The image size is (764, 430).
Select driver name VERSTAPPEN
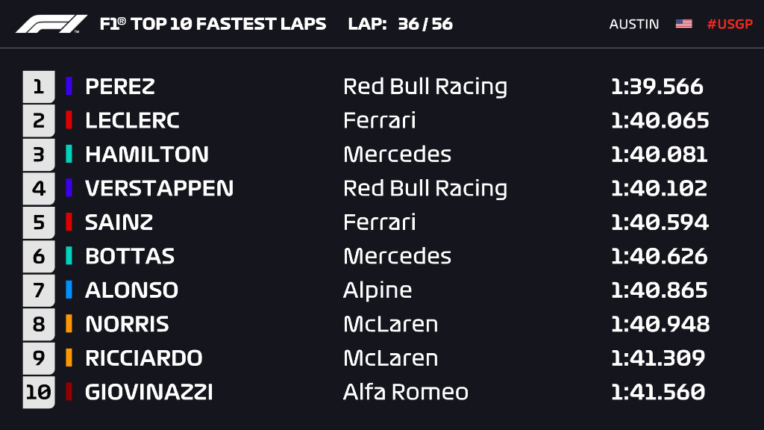pos(159,188)
